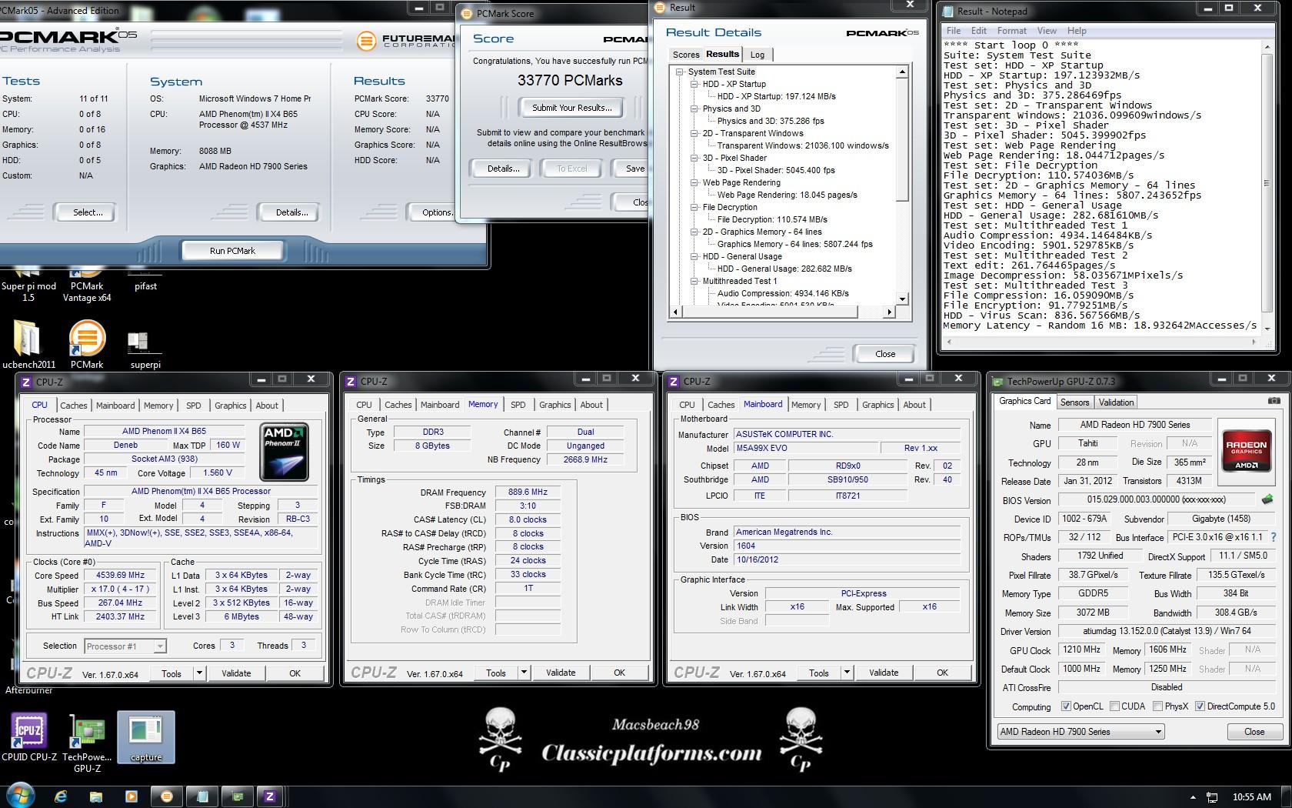Toggle the DirectCompute 5.0 checkbox
This screenshot has height=808, width=1292.
(x=1199, y=706)
